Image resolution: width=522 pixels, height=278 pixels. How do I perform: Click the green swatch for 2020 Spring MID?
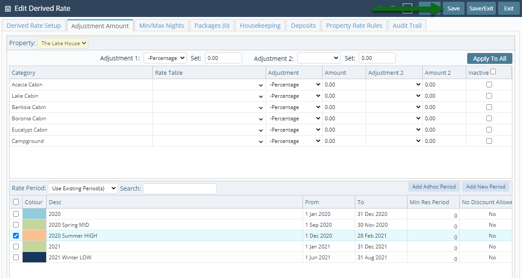[34, 225]
